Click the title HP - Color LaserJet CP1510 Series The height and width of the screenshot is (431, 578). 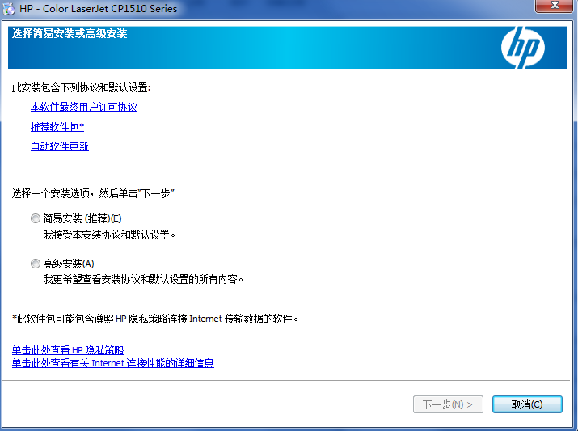[99, 8]
